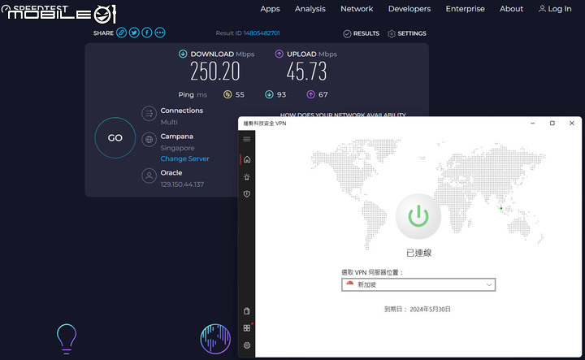
Task: Share the result on Twitter
Action: click(x=134, y=33)
